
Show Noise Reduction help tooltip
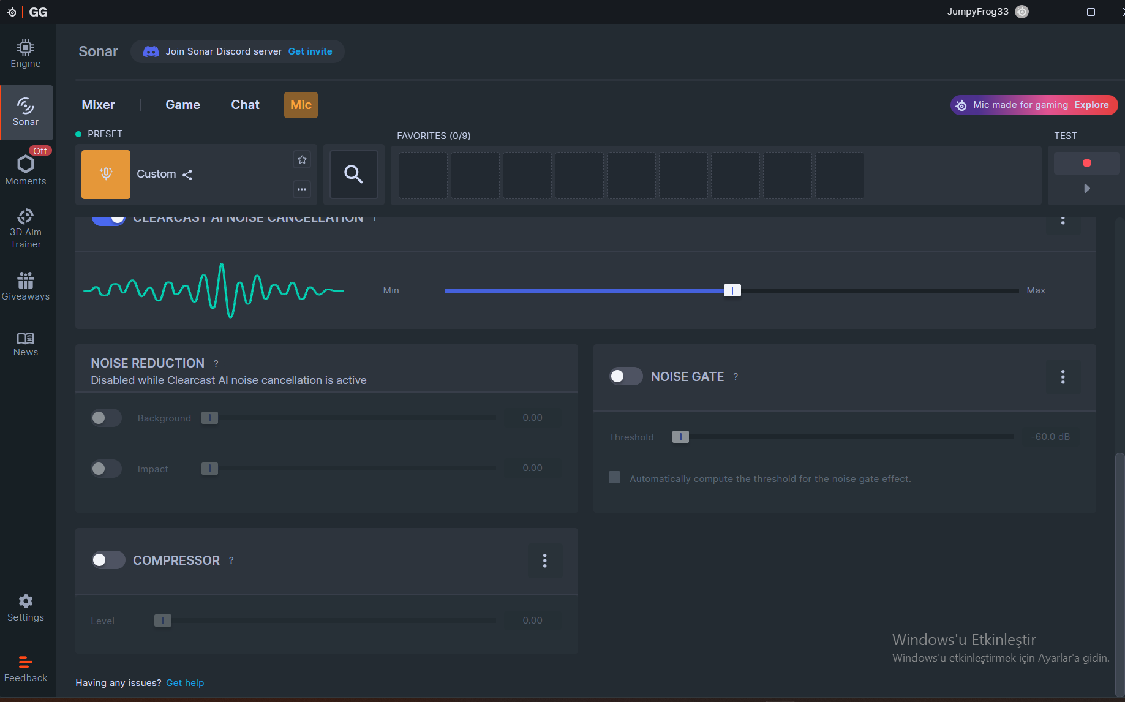click(216, 364)
